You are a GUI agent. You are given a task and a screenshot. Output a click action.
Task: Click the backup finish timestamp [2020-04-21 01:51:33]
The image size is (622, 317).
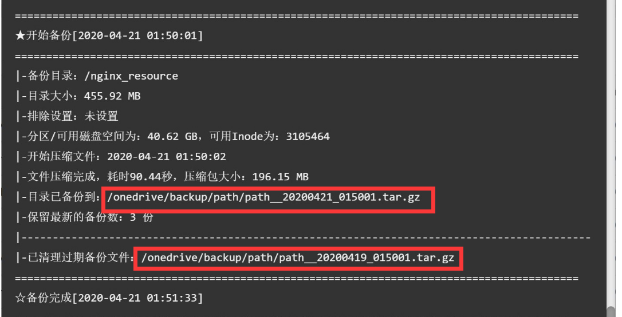click(x=137, y=298)
